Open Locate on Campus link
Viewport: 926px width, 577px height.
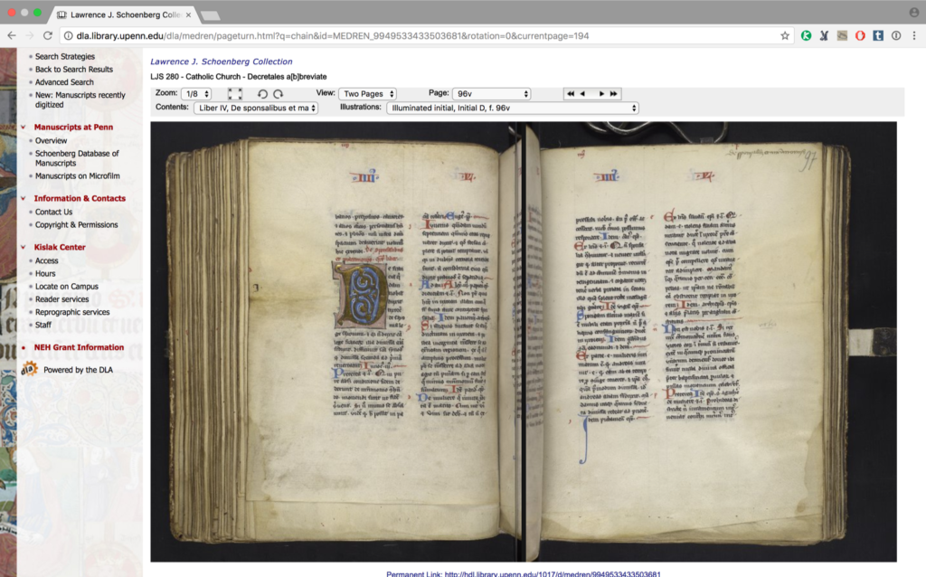(x=67, y=287)
